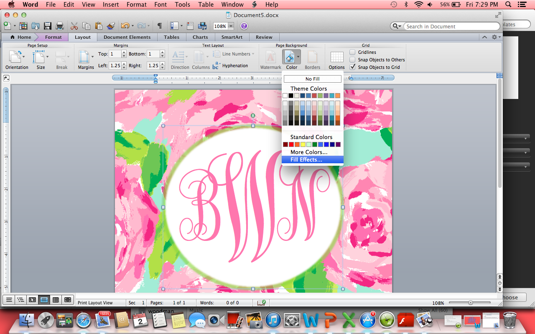Image resolution: width=535 pixels, height=334 pixels.
Task: Enable Snap Objects to Others
Action: (x=352, y=59)
